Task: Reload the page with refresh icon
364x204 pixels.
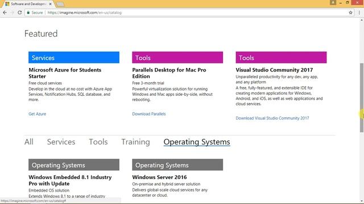Action: 20,12
